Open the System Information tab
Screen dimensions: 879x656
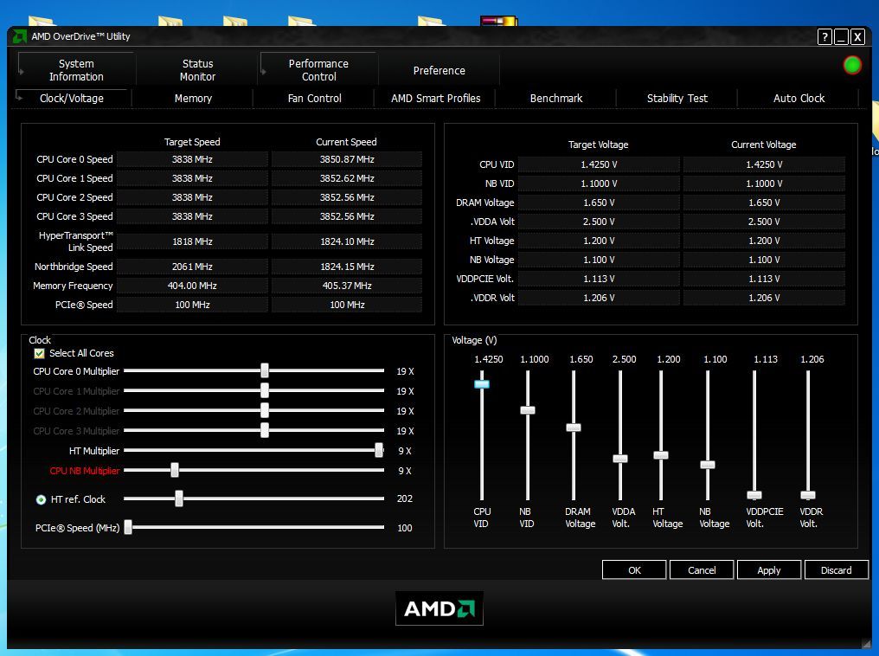tap(76, 70)
